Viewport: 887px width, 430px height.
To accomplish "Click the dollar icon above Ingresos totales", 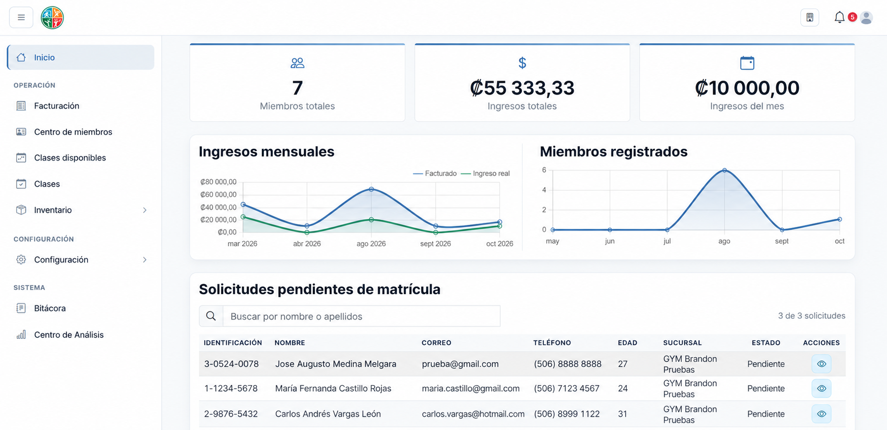I will click(x=522, y=63).
